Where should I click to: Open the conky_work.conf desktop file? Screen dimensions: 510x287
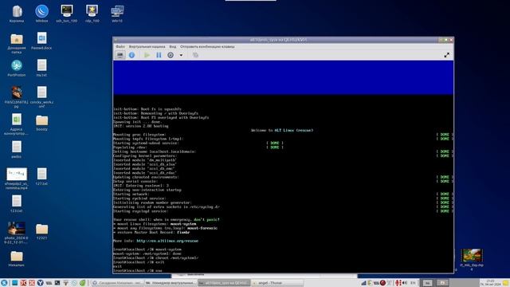(41, 96)
